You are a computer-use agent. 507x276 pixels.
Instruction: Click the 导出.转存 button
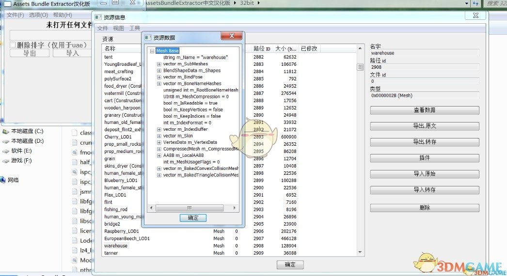[x=424, y=142]
